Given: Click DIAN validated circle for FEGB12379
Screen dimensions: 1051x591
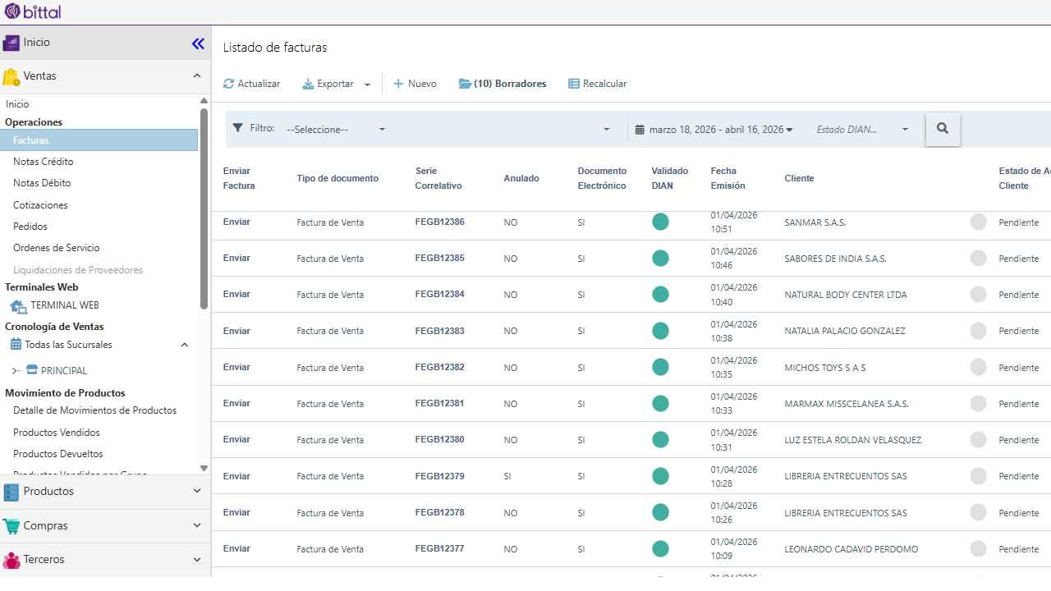Looking at the screenshot, I should point(660,476).
